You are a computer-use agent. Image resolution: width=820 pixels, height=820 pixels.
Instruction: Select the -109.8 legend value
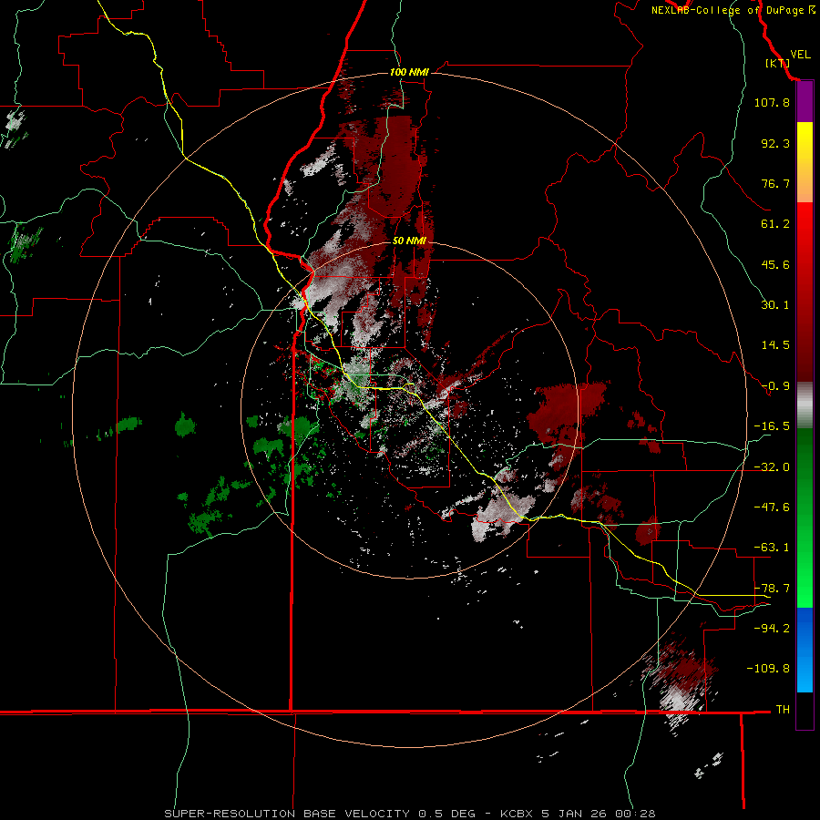point(768,669)
